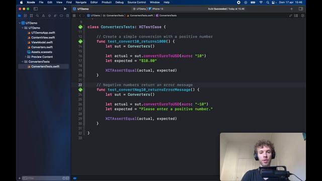The width and height of the screenshot is (322, 181).
Task: Open the UTDemo breadcrumb in jump bar
Action: 94,16
